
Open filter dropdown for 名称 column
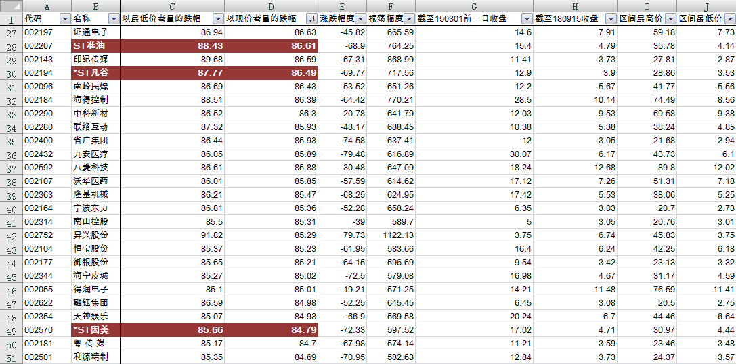(114, 19)
